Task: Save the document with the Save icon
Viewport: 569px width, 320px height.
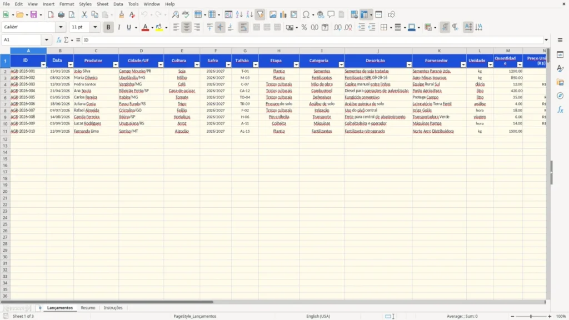Action: [x=34, y=14]
